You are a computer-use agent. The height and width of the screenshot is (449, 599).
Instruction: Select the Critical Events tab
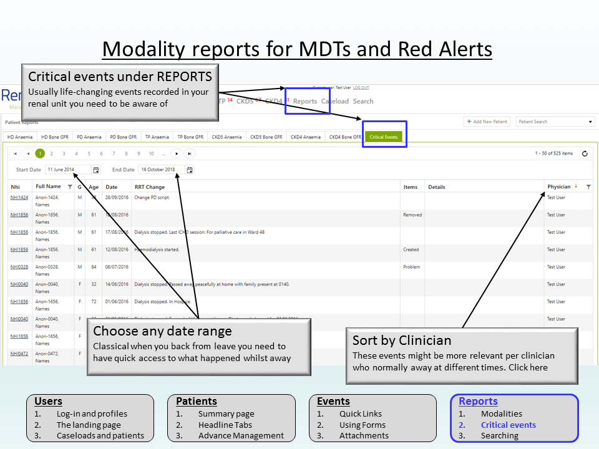click(384, 137)
